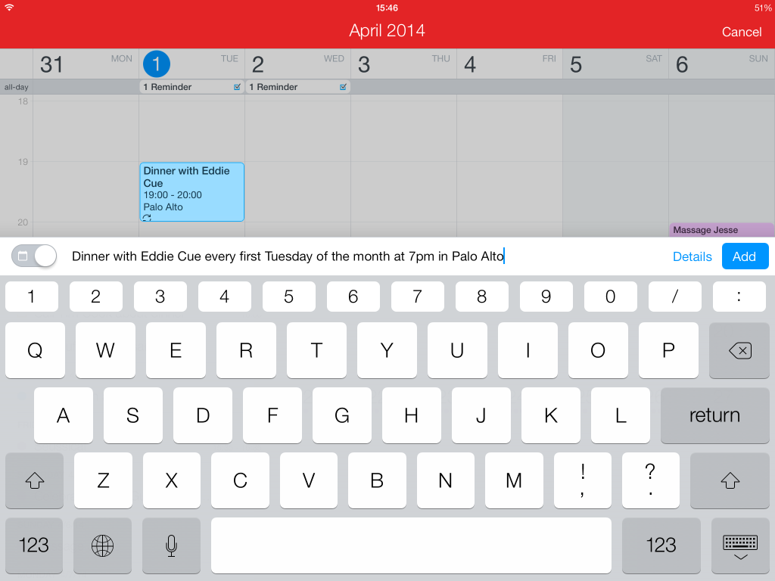The width and height of the screenshot is (775, 581).
Task: Tap the question mark period key
Action: (x=650, y=480)
